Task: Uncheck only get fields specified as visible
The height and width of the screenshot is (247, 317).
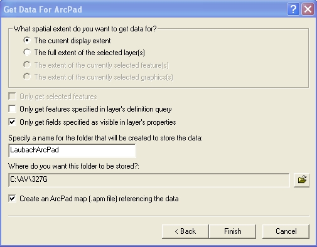Action: [12, 122]
